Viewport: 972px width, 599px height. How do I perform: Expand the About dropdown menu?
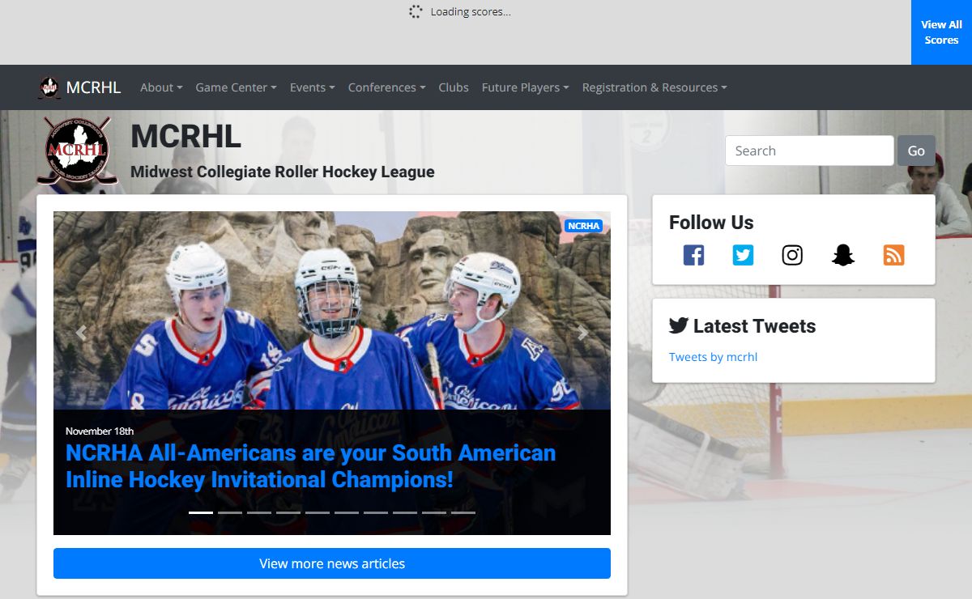161,87
